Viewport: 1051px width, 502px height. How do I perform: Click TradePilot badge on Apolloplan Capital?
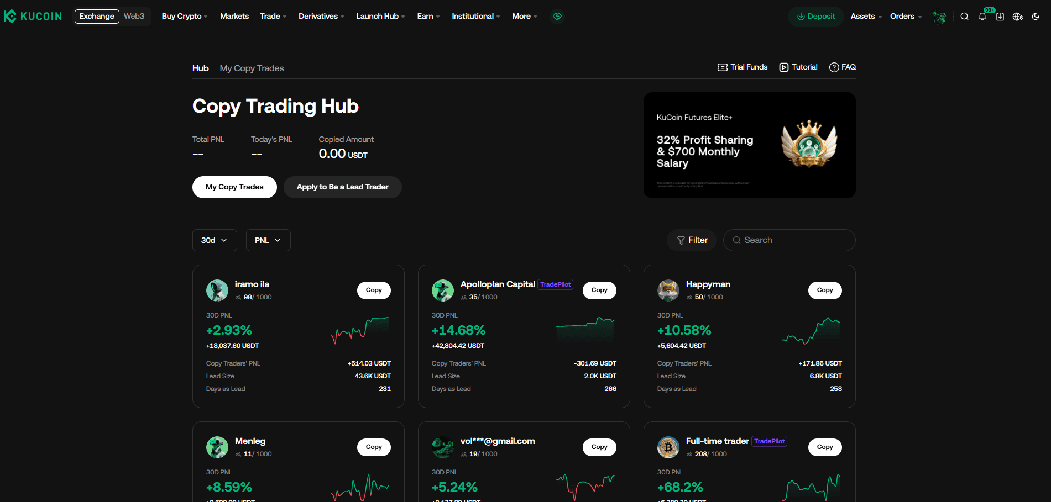pyautogui.click(x=556, y=284)
